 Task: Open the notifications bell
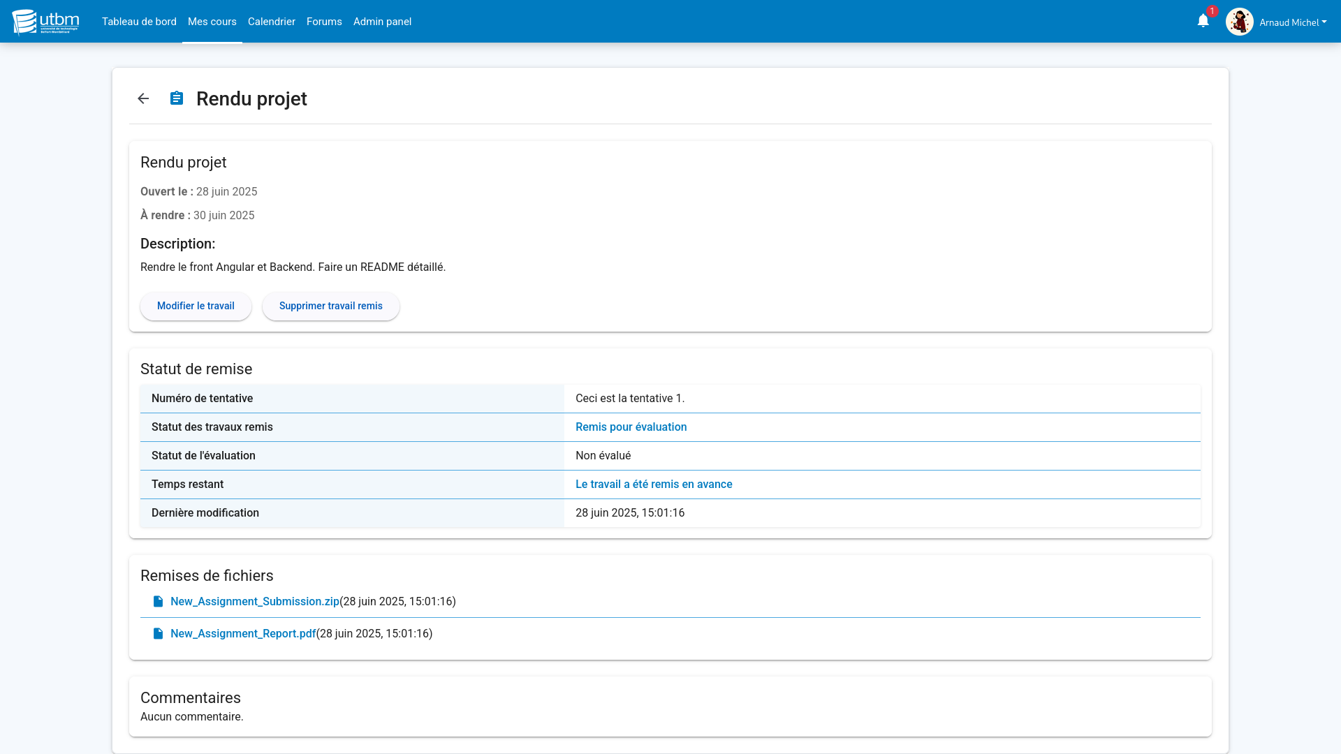click(1203, 21)
